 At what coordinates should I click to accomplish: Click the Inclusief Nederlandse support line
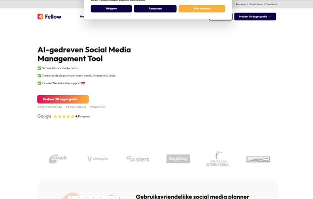[61, 83]
